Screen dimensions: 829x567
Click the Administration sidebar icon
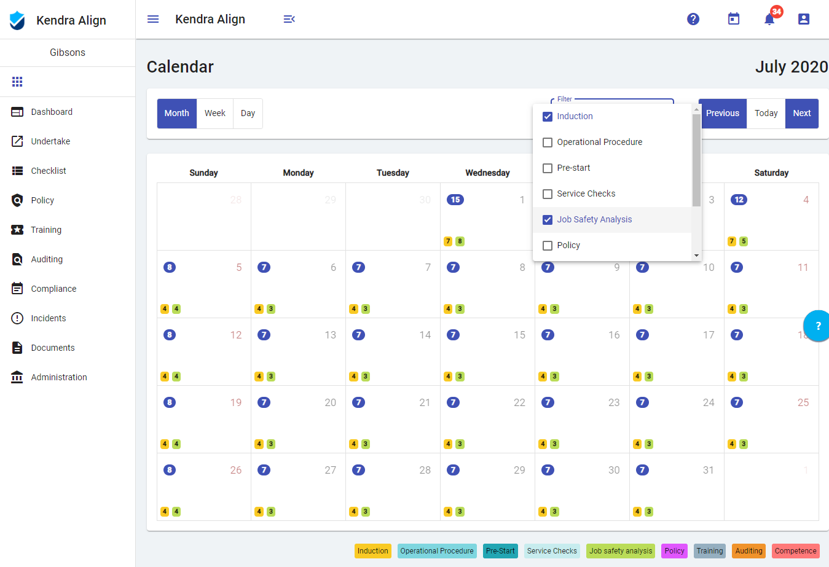point(17,377)
